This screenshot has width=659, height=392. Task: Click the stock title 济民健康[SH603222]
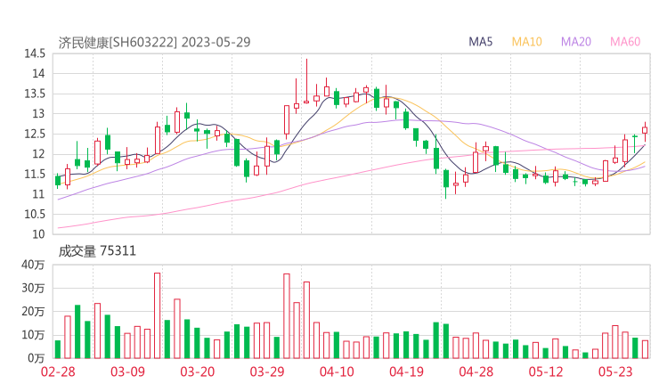pyautogui.click(x=118, y=43)
